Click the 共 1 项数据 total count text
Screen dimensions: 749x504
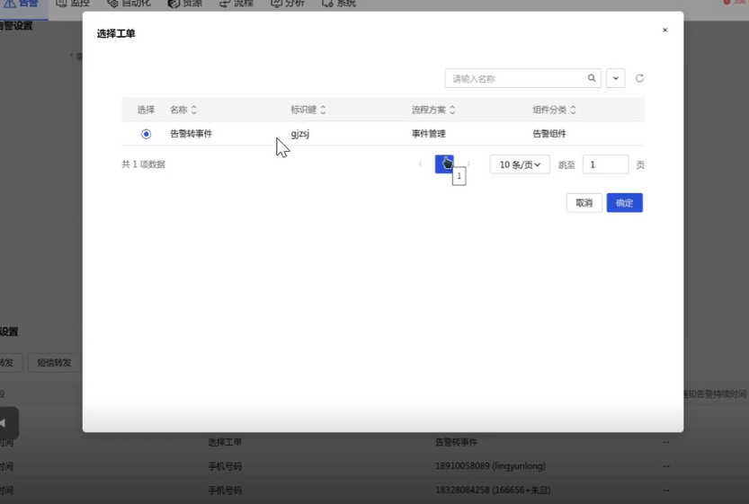pos(143,164)
